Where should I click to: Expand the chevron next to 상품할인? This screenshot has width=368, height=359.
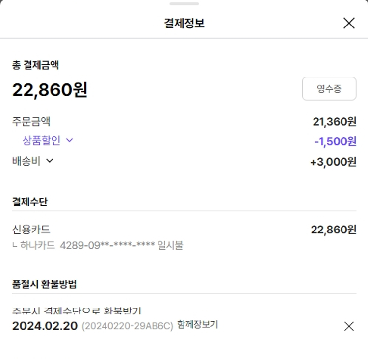[x=69, y=140]
